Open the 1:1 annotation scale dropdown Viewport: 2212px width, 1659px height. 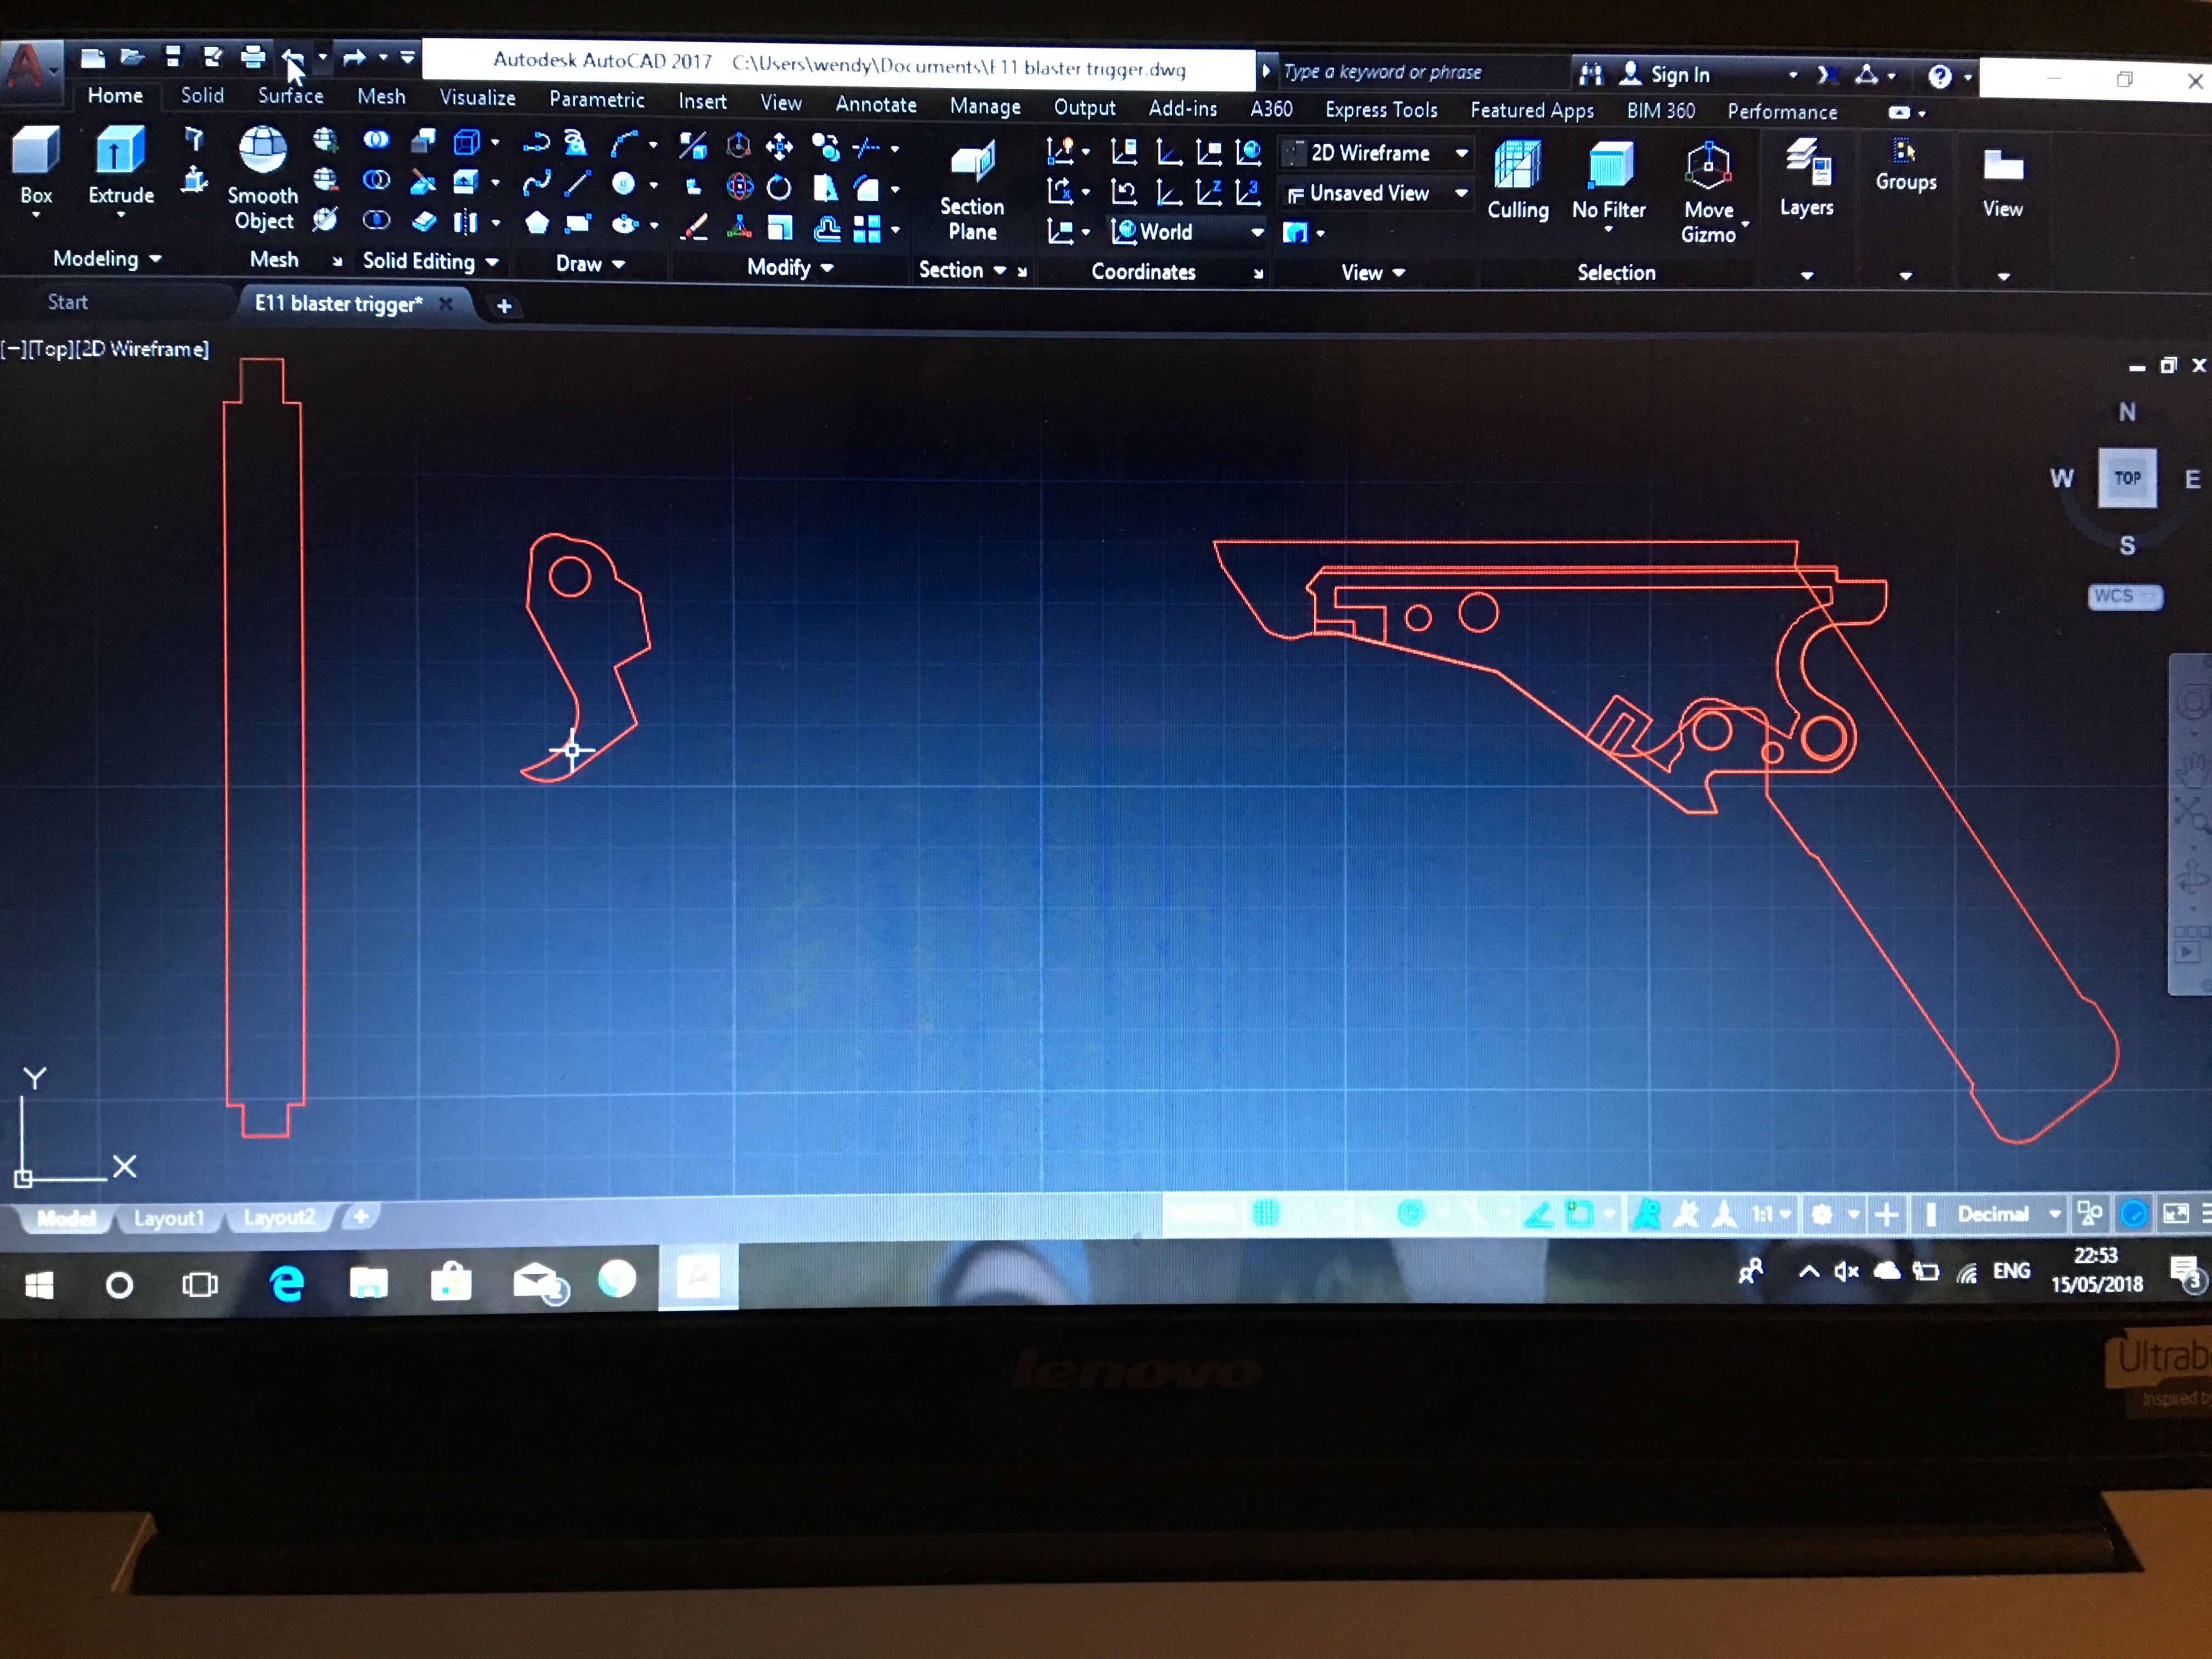1770,1214
